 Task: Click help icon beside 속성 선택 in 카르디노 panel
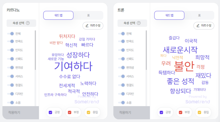pyautogui.click(x=28, y=23)
